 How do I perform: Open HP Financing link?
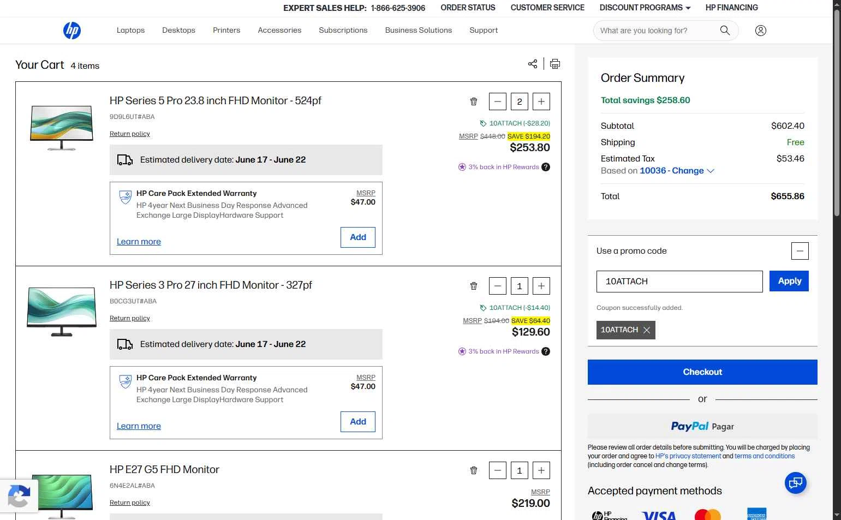(x=731, y=8)
